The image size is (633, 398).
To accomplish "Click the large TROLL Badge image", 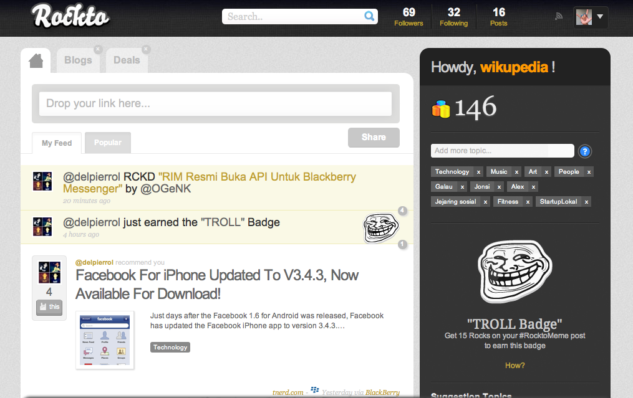I will (x=515, y=272).
